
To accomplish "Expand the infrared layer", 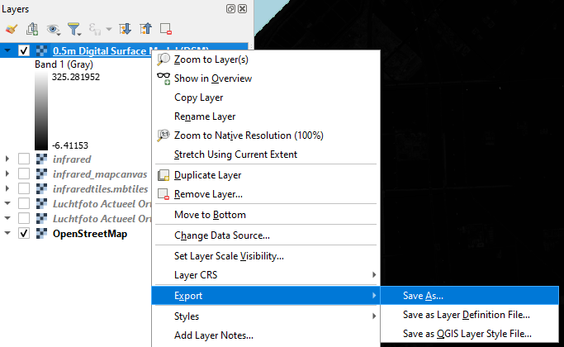I will pyautogui.click(x=7, y=159).
